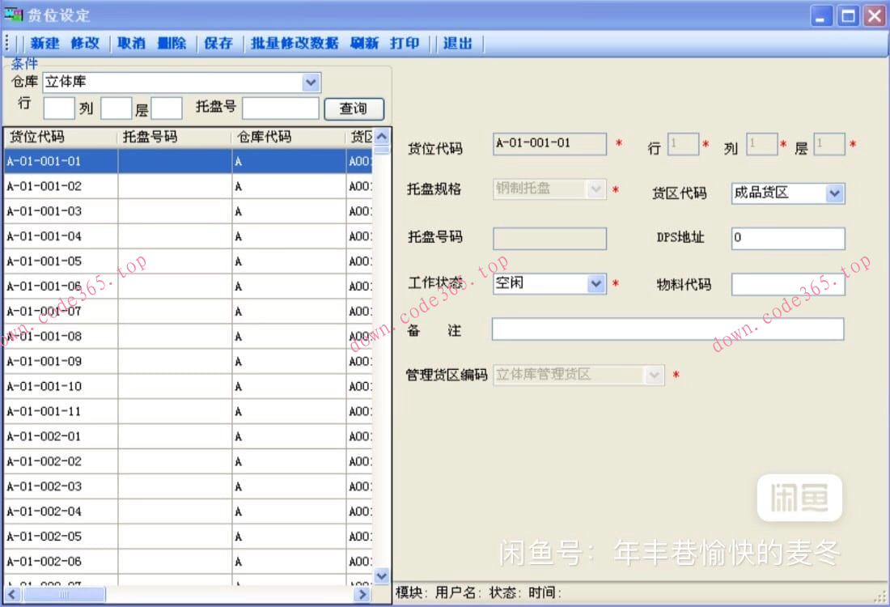Click the 货位设定 window system icon
890x607 pixels.
tap(15, 13)
